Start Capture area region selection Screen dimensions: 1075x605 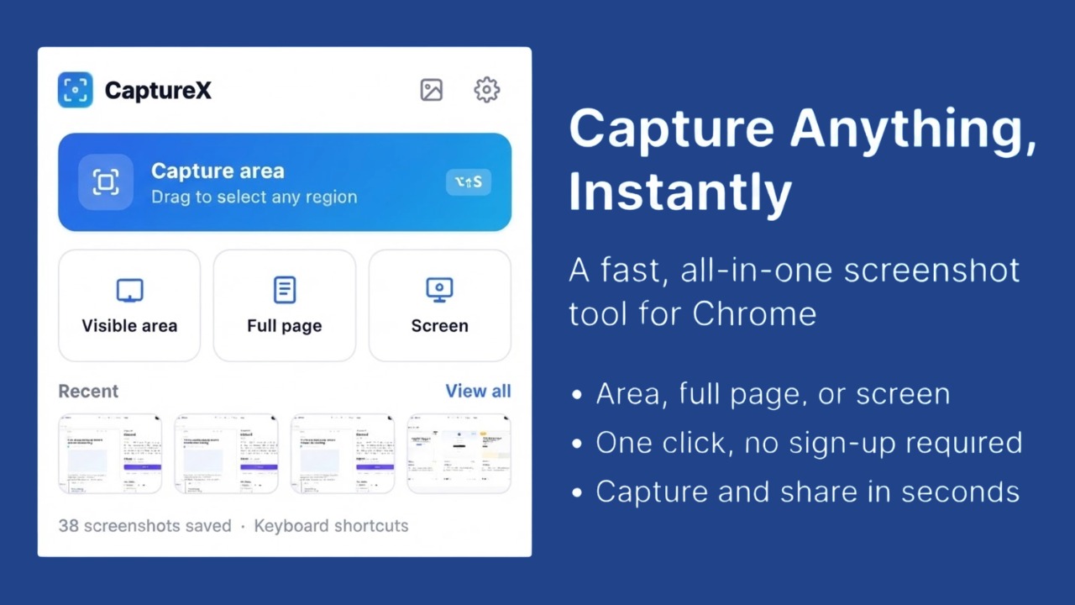point(285,182)
